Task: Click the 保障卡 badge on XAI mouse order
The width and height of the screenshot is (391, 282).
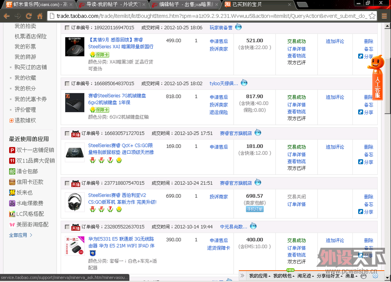Action: point(100,55)
